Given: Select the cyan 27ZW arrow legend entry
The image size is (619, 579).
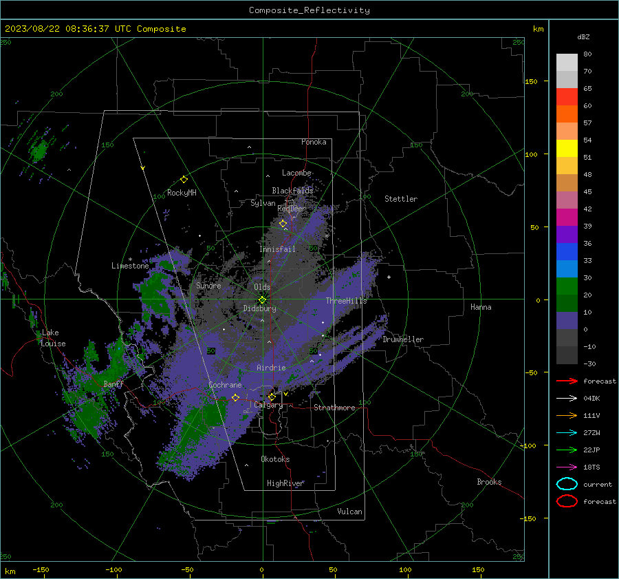Looking at the screenshot, I should point(567,433).
